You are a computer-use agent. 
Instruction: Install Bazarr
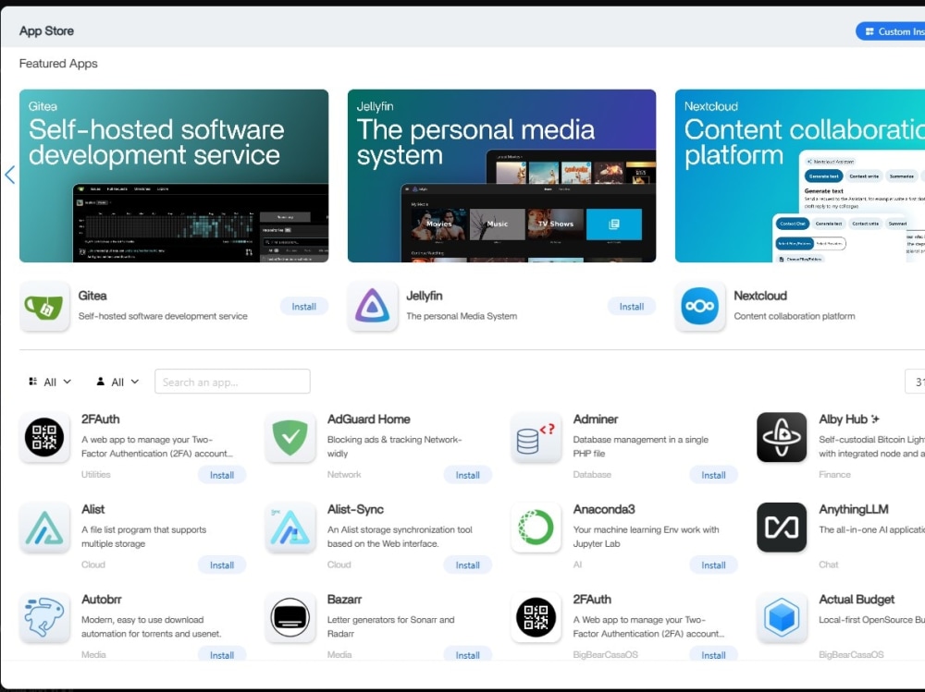pos(468,654)
